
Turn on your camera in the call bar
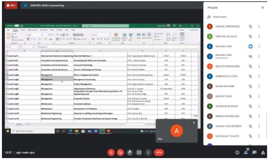tap(121, 152)
